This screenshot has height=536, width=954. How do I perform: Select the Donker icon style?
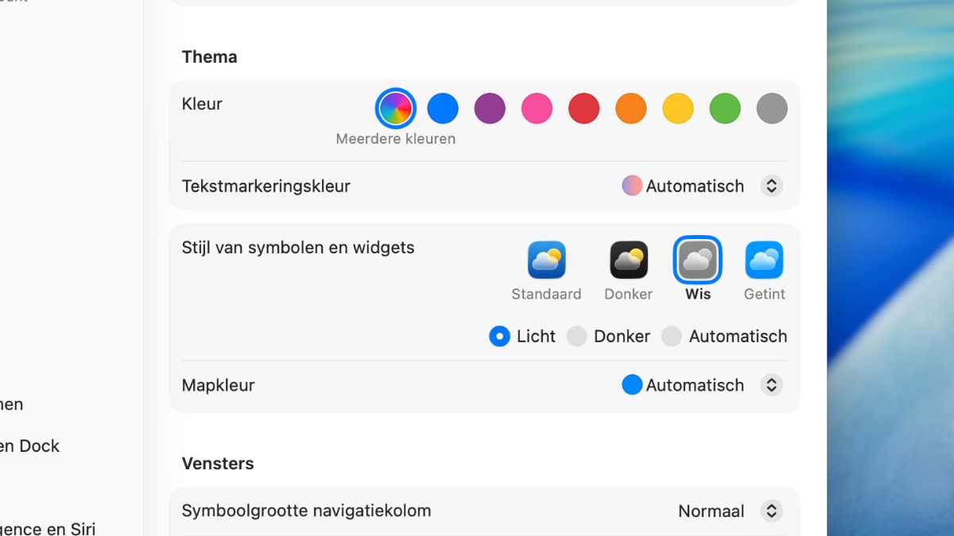pyautogui.click(x=628, y=260)
